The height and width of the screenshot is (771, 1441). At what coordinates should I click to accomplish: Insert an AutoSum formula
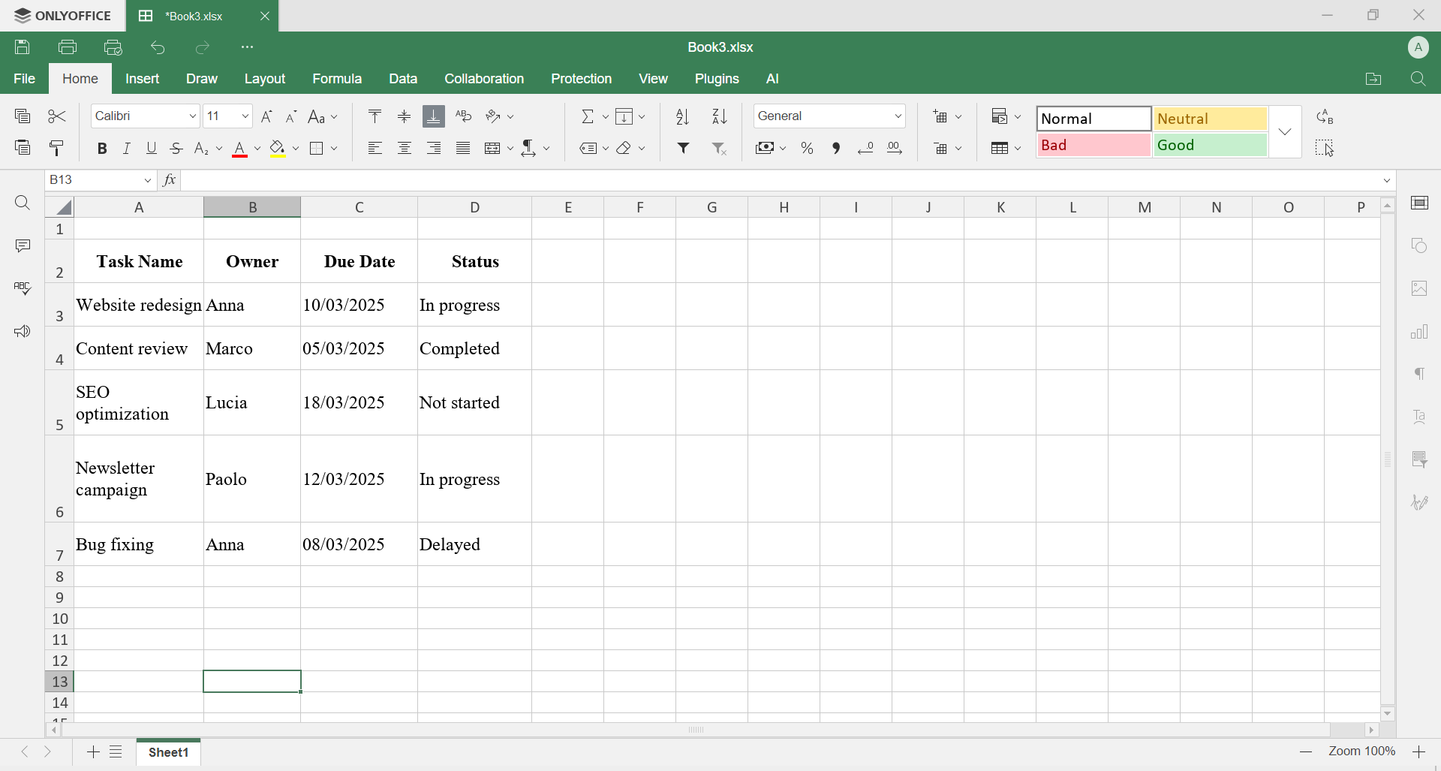tap(588, 116)
